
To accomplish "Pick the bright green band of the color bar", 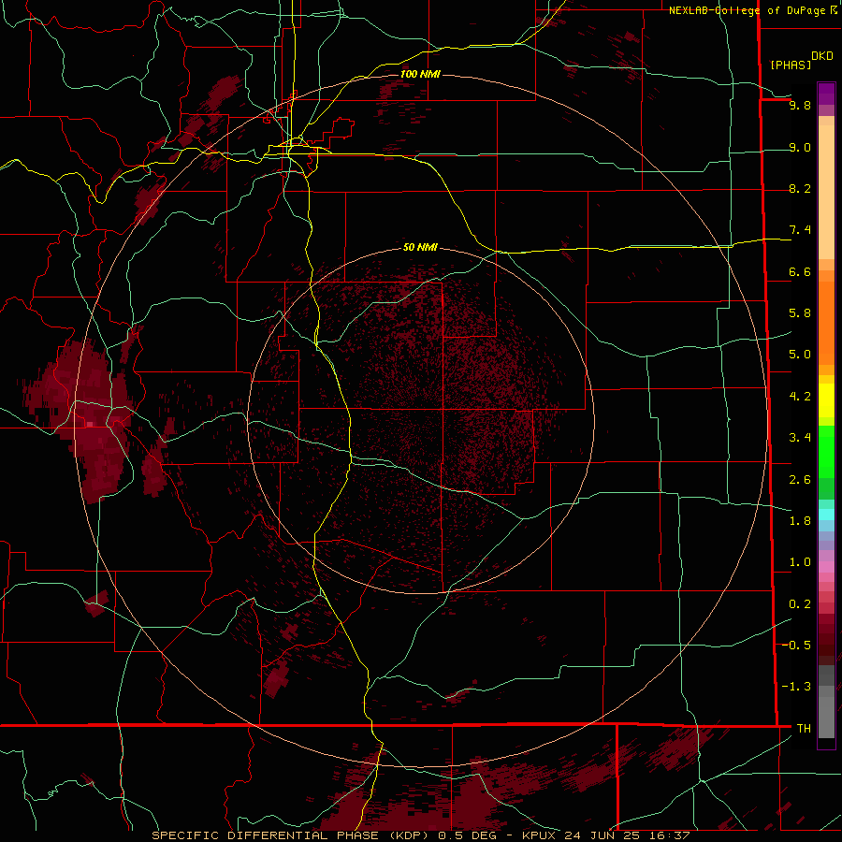I will pyautogui.click(x=826, y=452).
